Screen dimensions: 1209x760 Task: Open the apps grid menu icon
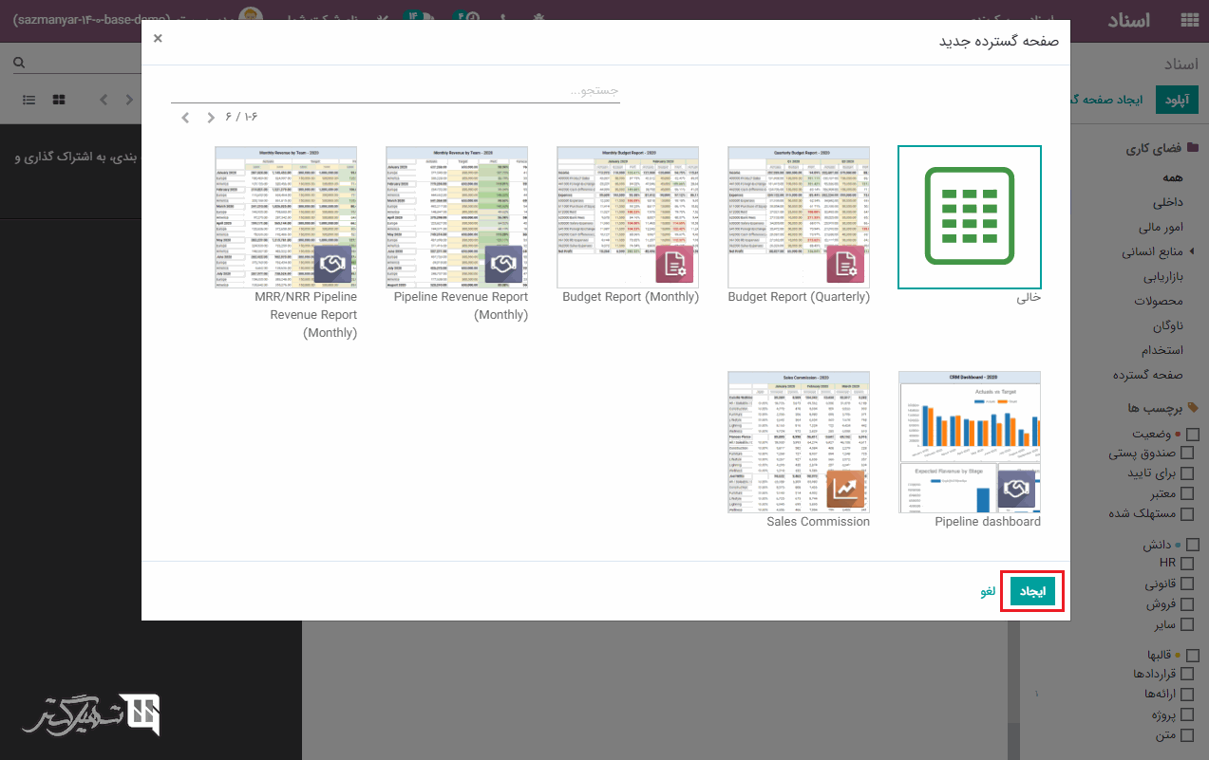pyautogui.click(x=1189, y=20)
